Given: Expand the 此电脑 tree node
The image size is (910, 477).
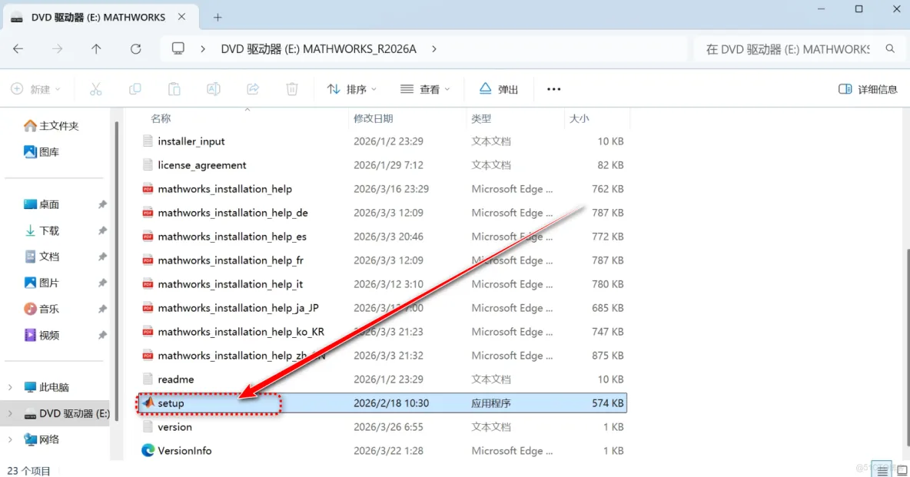Looking at the screenshot, I should 10,387.
